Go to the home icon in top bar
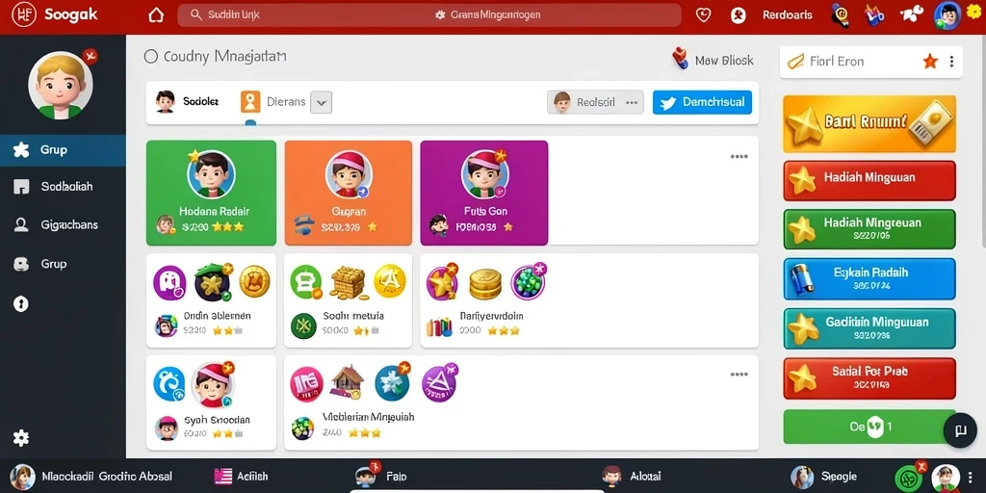This screenshot has height=493, width=986. click(155, 15)
